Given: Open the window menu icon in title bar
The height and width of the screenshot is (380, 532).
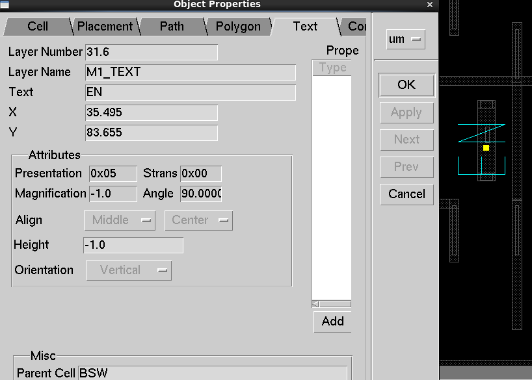Looking at the screenshot, I should pos(5,5).
